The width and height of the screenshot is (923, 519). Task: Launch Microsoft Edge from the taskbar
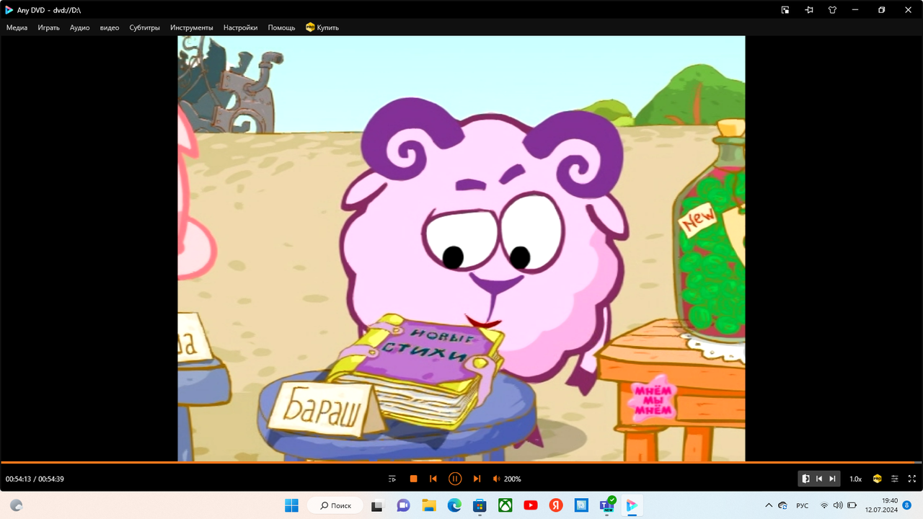454,505
